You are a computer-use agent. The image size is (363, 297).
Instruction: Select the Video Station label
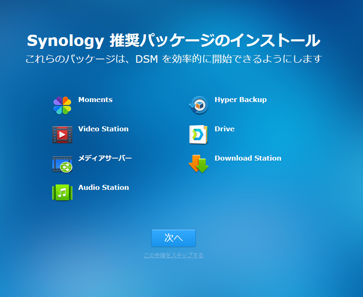(103, 129)
